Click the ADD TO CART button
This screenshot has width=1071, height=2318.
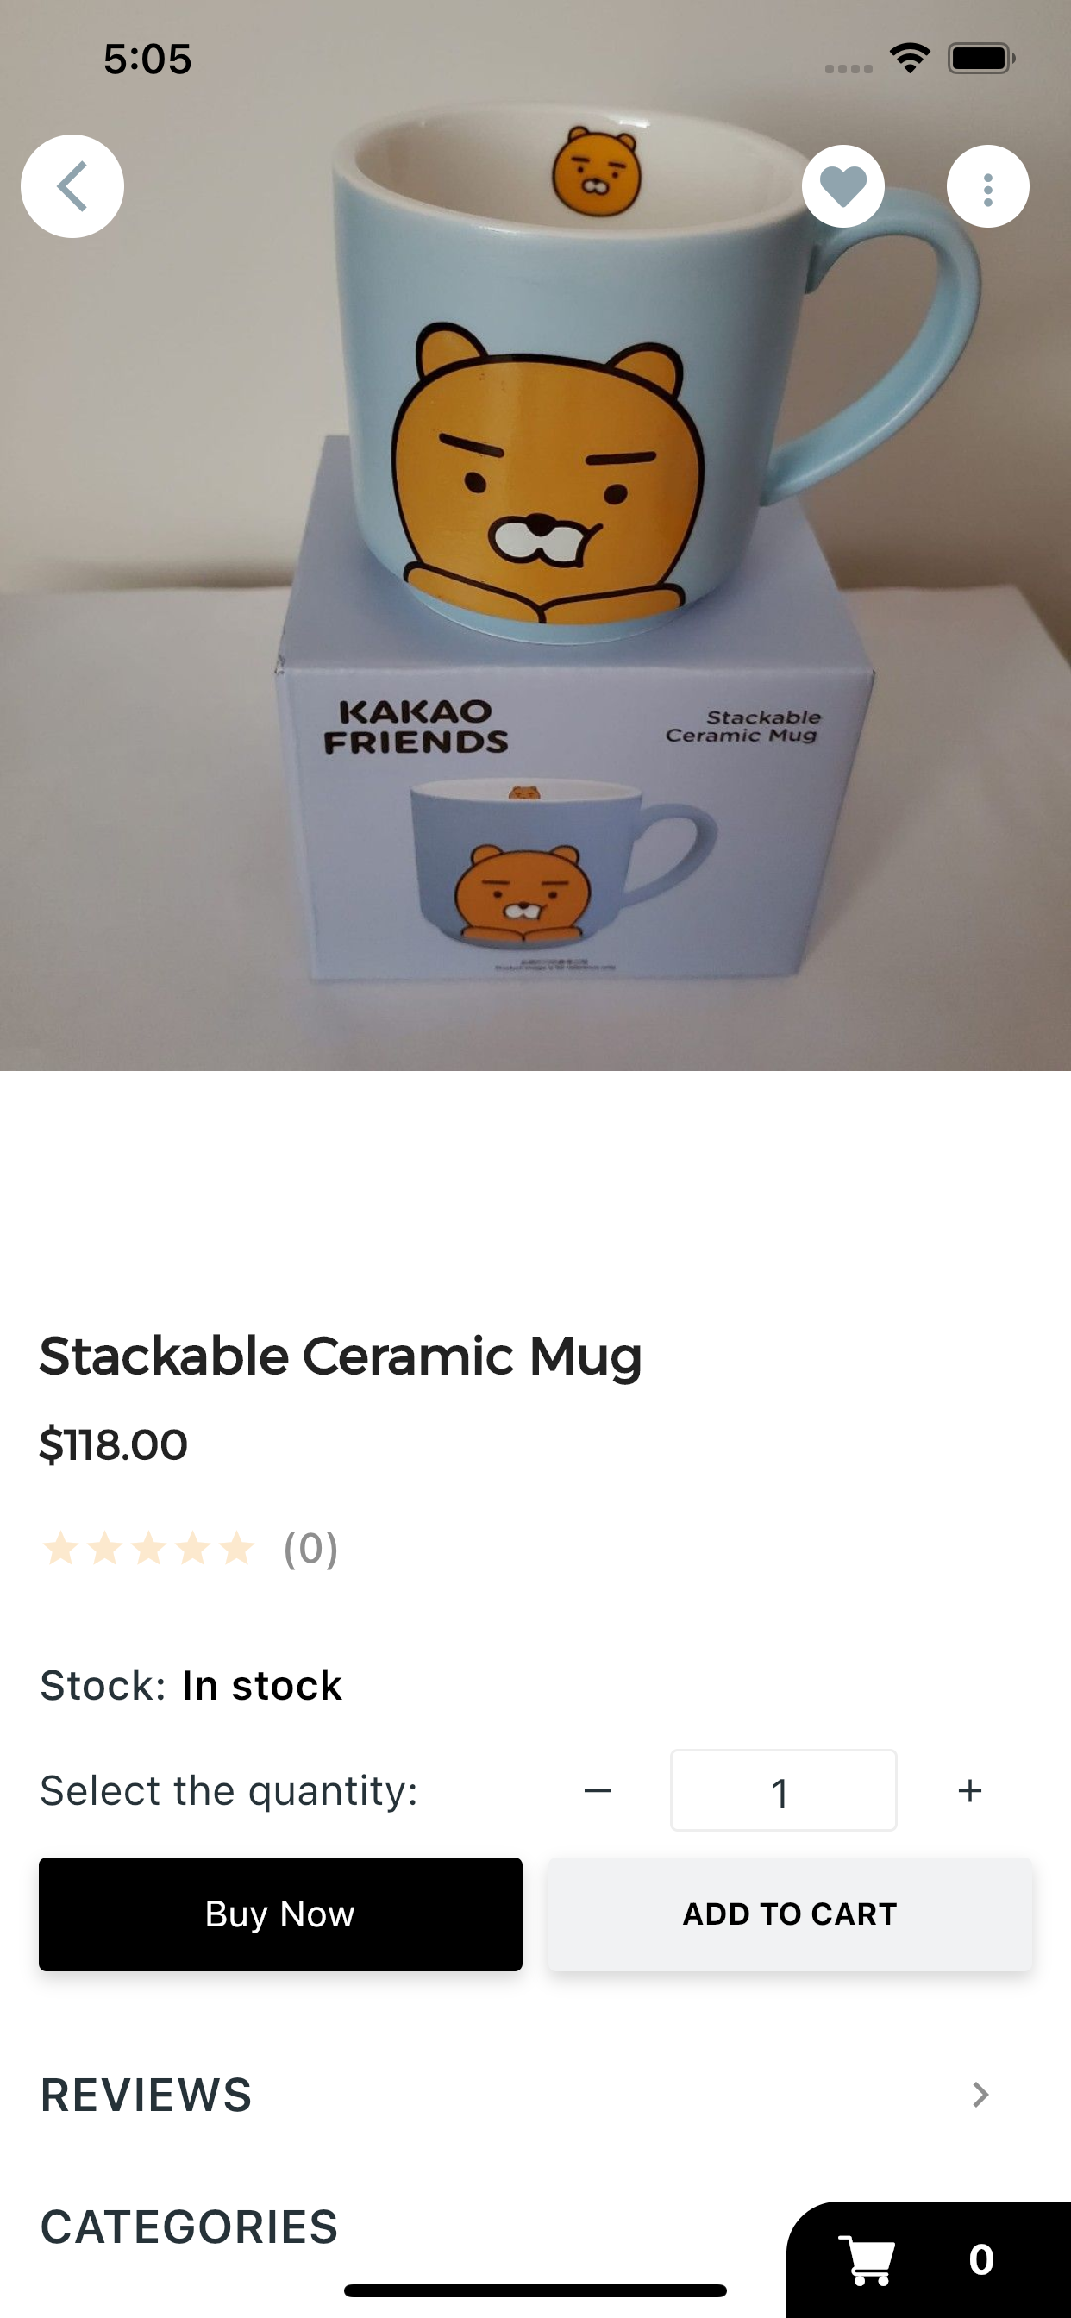(790, 1914)
